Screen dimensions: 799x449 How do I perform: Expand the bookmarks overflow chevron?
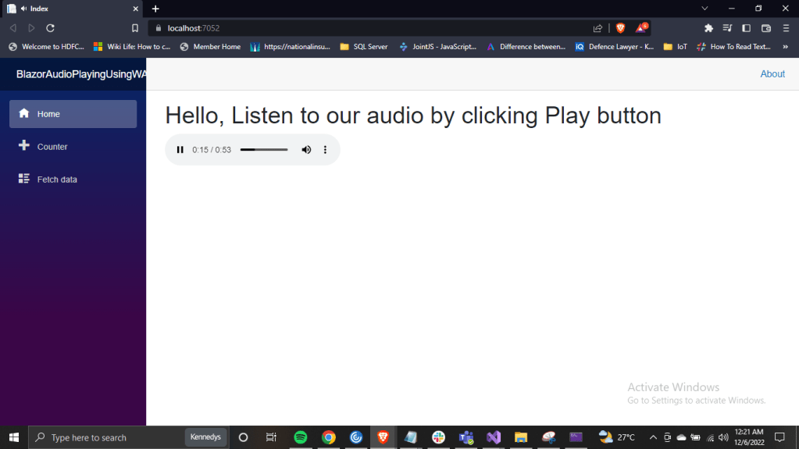pos(786,47)
